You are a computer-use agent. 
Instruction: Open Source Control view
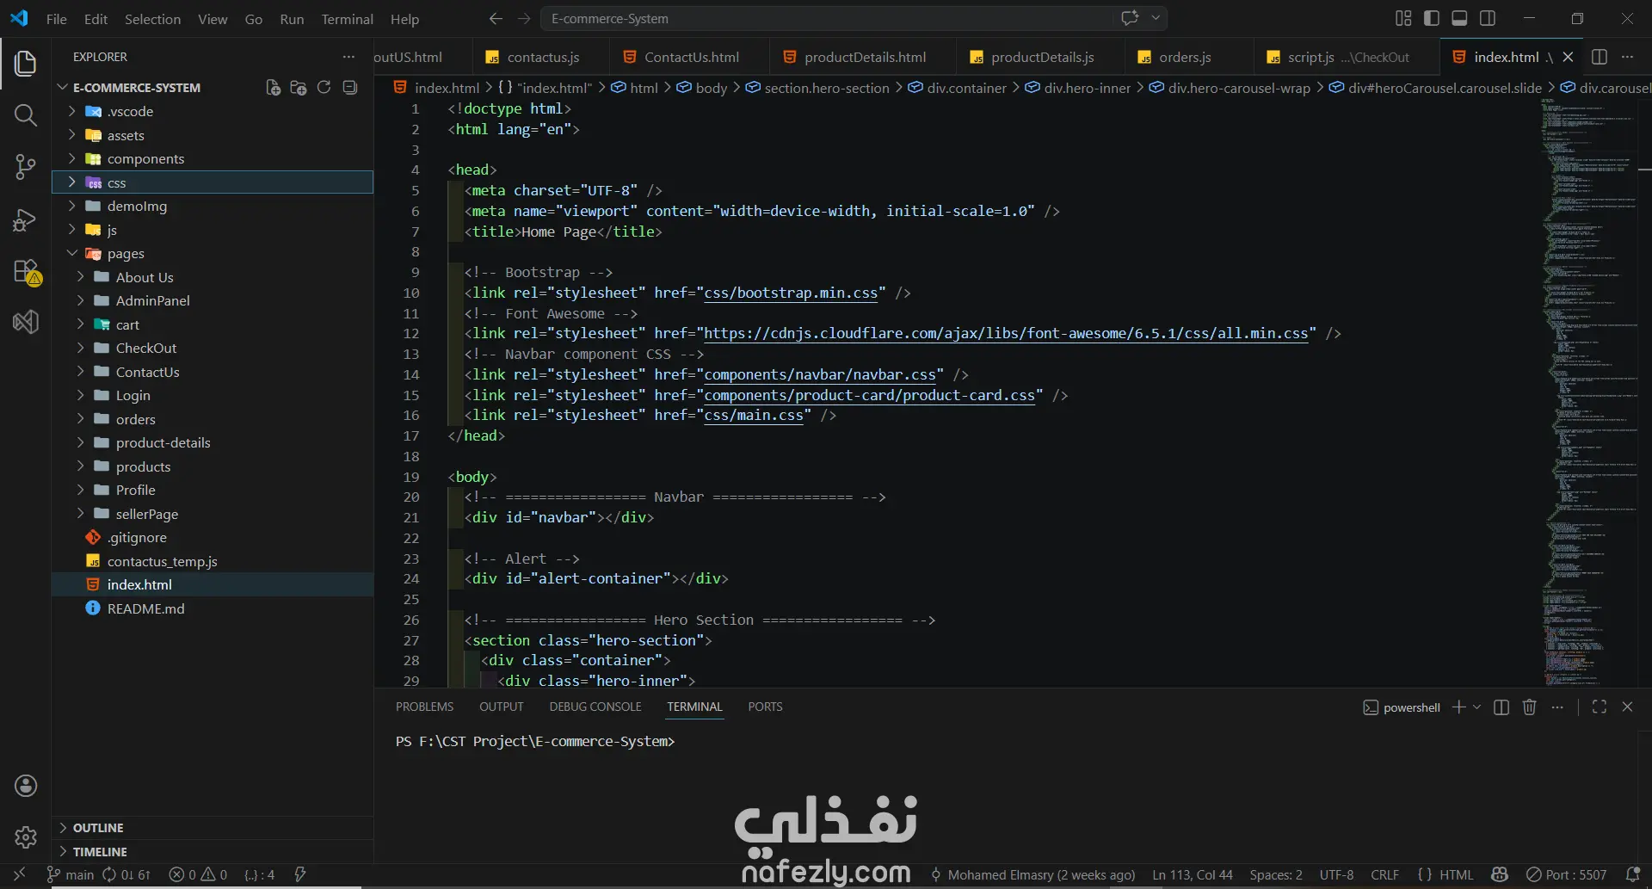click(26, 167)
